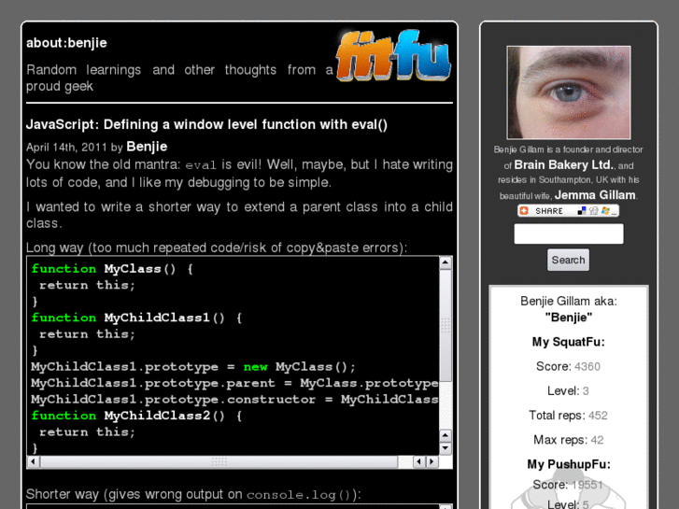
Task: Click the author name Benjie in byline
Action: pos(147,147)
